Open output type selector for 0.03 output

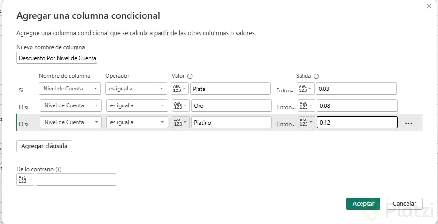(306, 89)
